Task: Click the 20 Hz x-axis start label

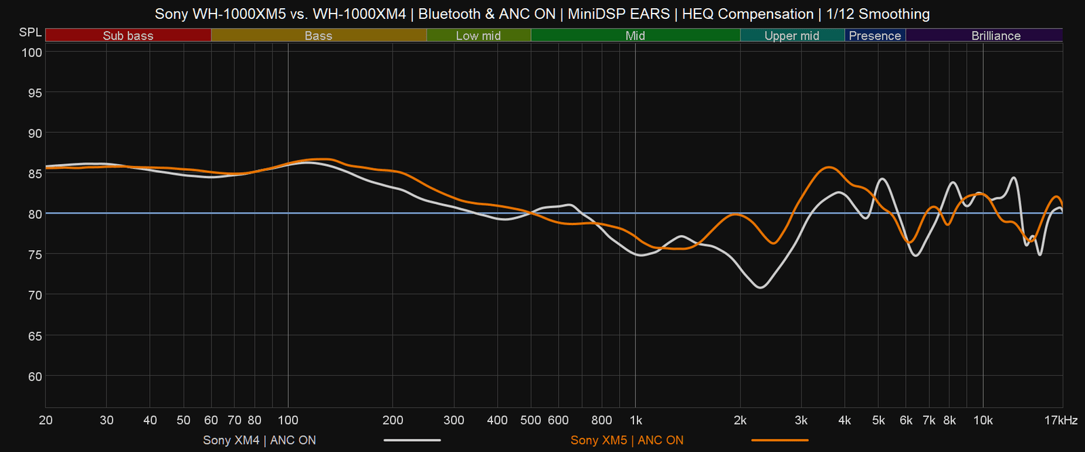Action: pos(46,420)
